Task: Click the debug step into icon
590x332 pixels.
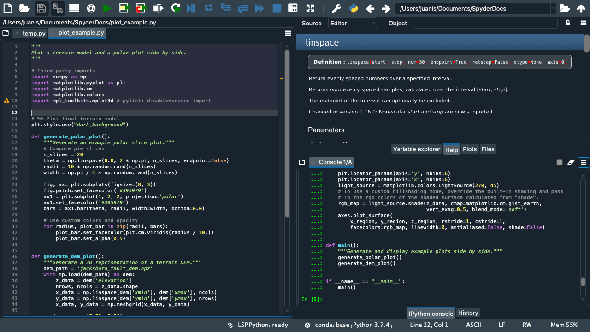Action: coord(225,7)
